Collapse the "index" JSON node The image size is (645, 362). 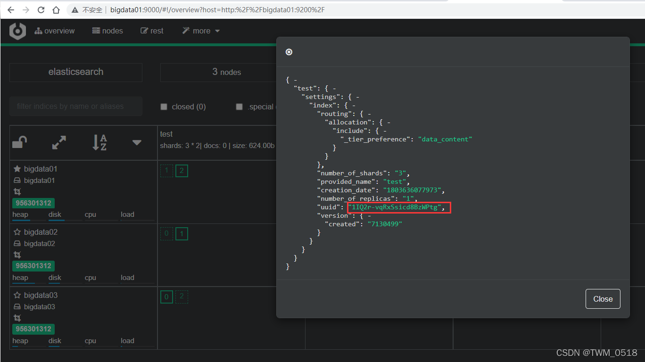tap(353, 105)
